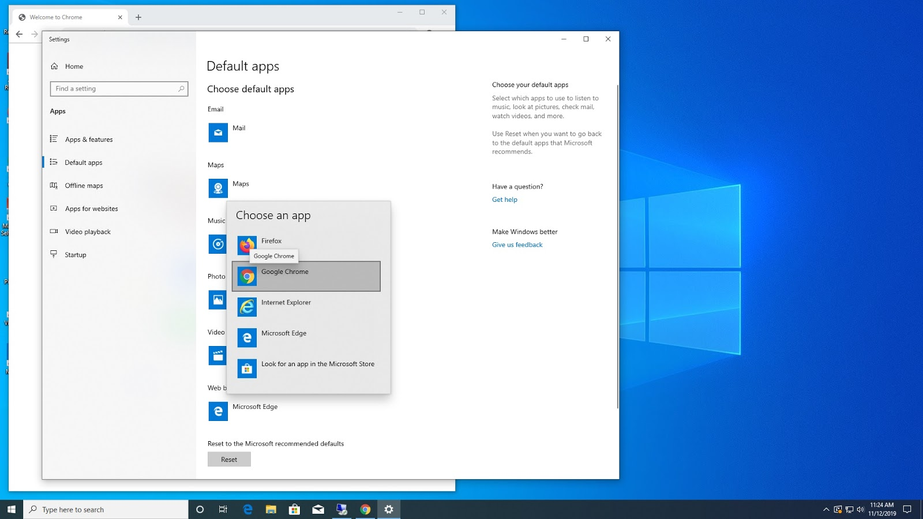The height and width of the screenshot is (519, 923).
Task: Go back in the Chrome window
Action: coord(19,34)
